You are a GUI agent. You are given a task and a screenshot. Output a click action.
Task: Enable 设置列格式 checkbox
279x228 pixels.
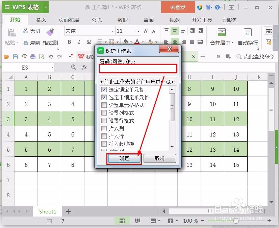click(104, 113)
